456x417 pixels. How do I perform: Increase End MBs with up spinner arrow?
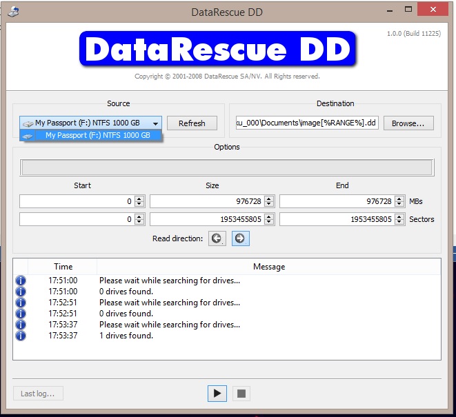coord(399,199)
